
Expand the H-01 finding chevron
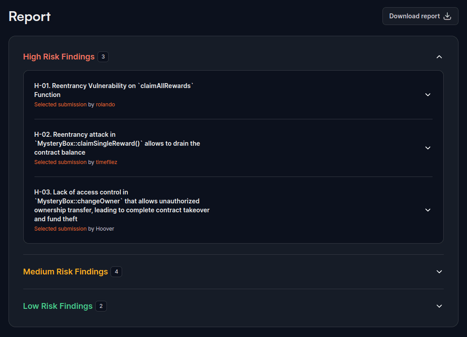(428, 95)
